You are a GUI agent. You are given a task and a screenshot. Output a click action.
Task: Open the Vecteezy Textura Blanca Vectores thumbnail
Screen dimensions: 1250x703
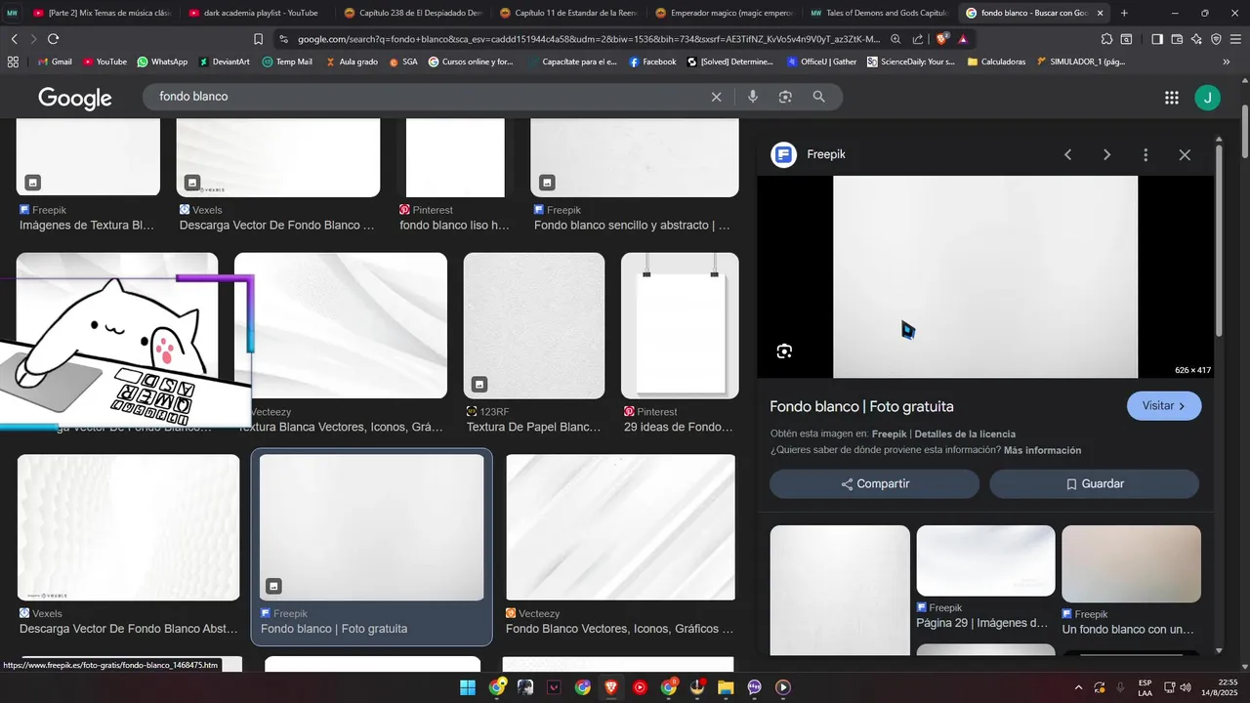341,325
